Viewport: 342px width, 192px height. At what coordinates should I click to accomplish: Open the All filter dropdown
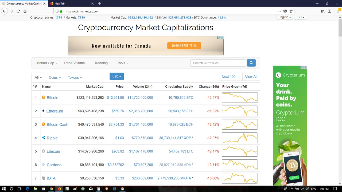pyautogui.click(x=38, y=77)
